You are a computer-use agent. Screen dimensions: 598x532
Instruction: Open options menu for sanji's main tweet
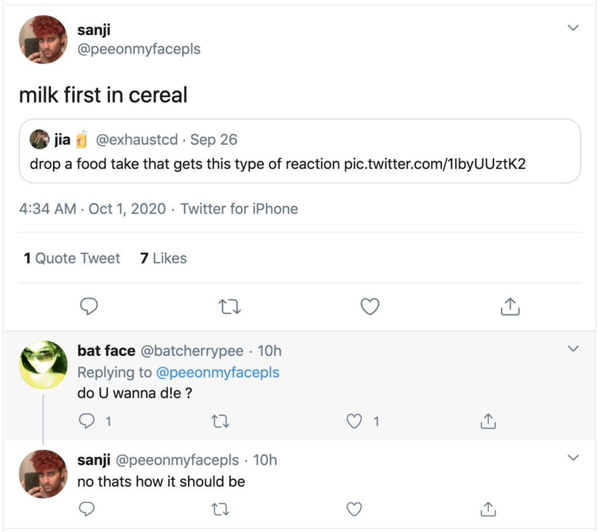[573, 27]
